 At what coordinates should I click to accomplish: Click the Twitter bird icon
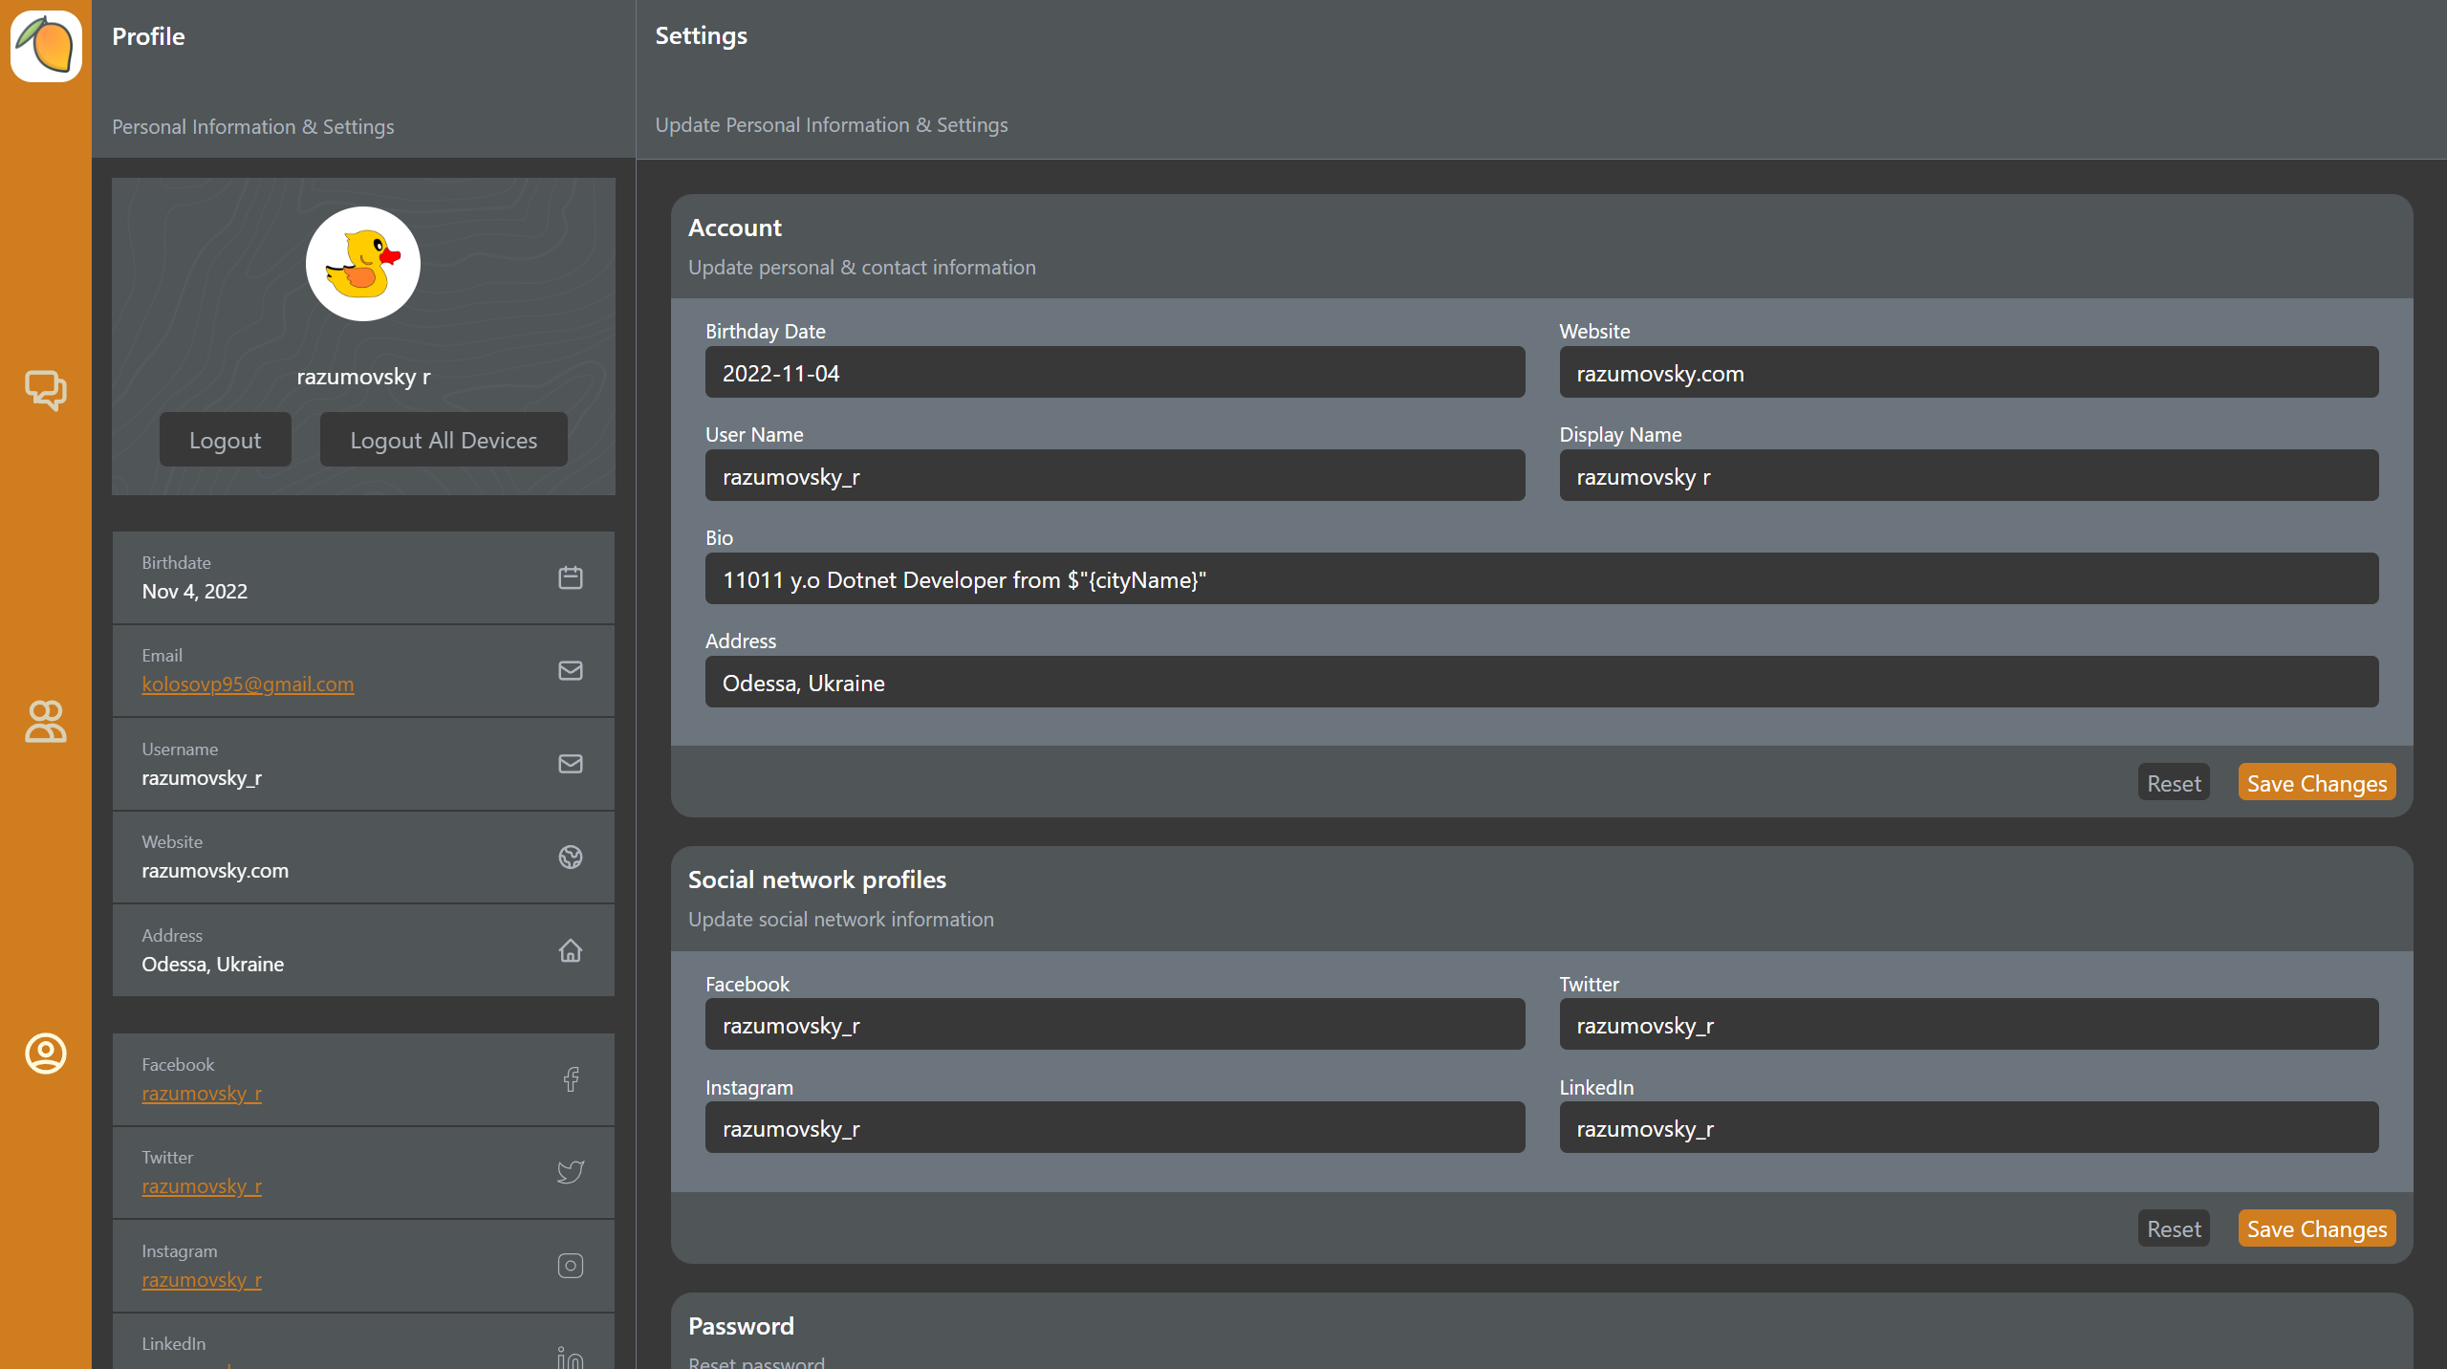pos(571,1172)
